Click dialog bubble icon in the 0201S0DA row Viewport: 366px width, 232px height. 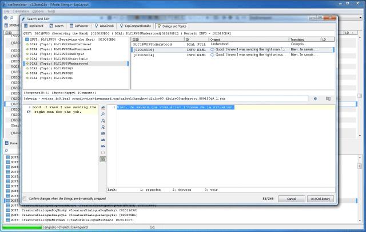212,55
